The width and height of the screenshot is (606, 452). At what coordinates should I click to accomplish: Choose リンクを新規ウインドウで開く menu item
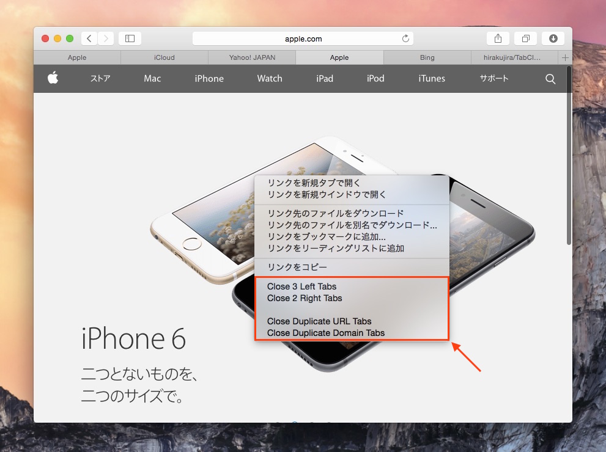pyautogui.click(x=352, y=194)
